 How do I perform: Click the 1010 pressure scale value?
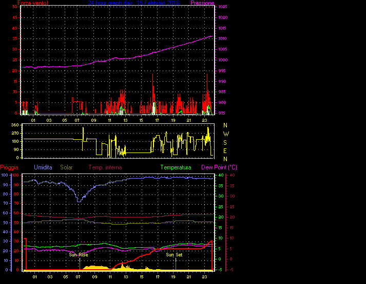click(223, 38)
